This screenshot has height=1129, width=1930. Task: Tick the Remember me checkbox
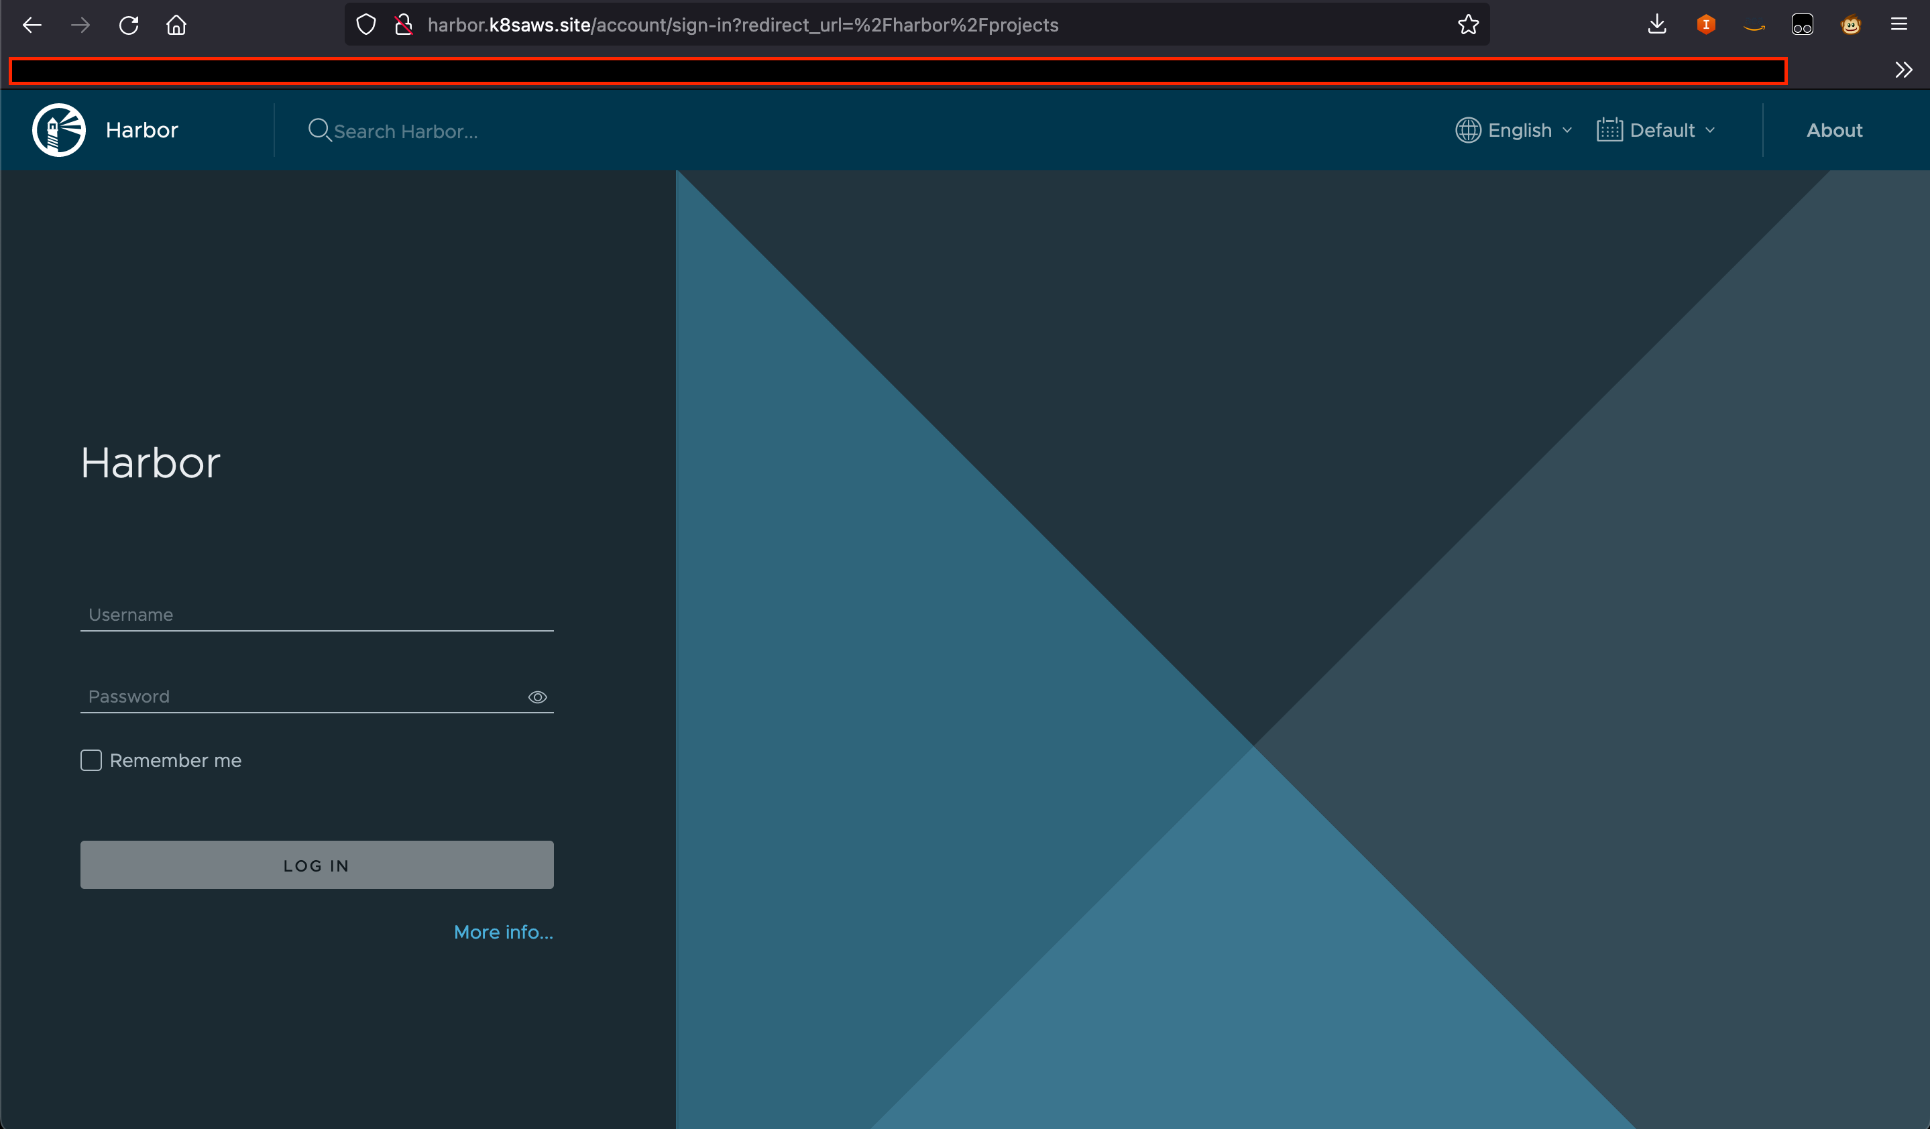point(91,760)
